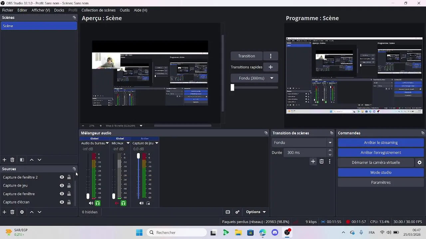Open the Editer menu
The image size is (426, 239).
[x=22, y=10]
